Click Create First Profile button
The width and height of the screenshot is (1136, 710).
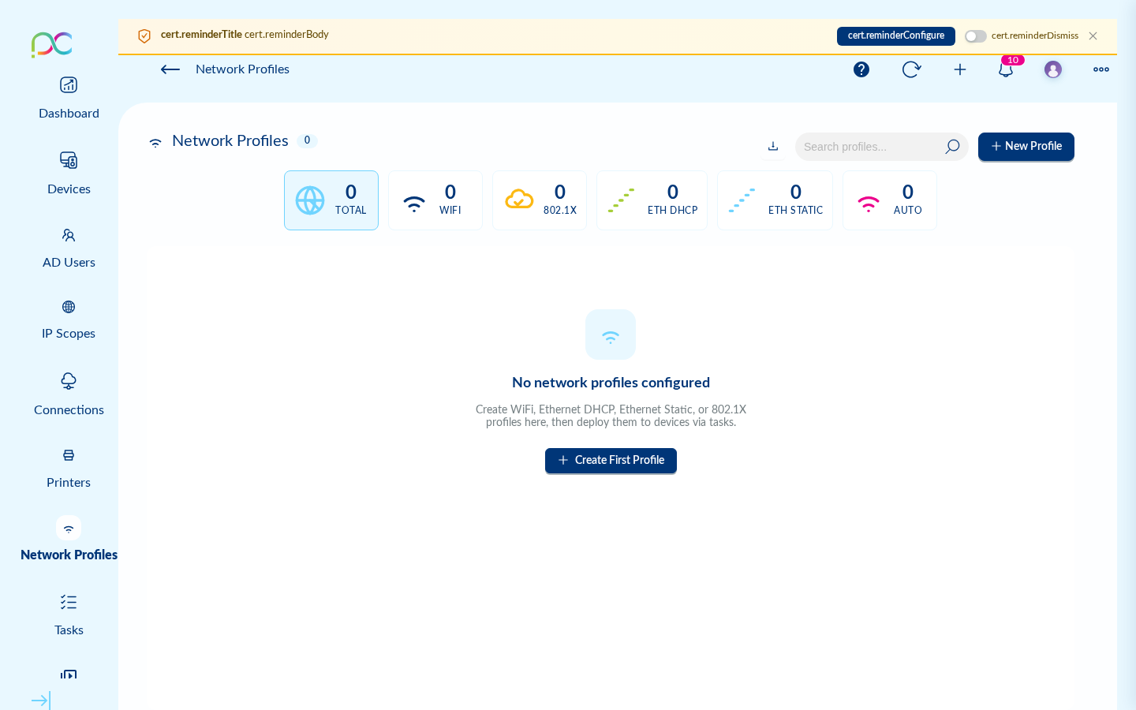[611, 460]
